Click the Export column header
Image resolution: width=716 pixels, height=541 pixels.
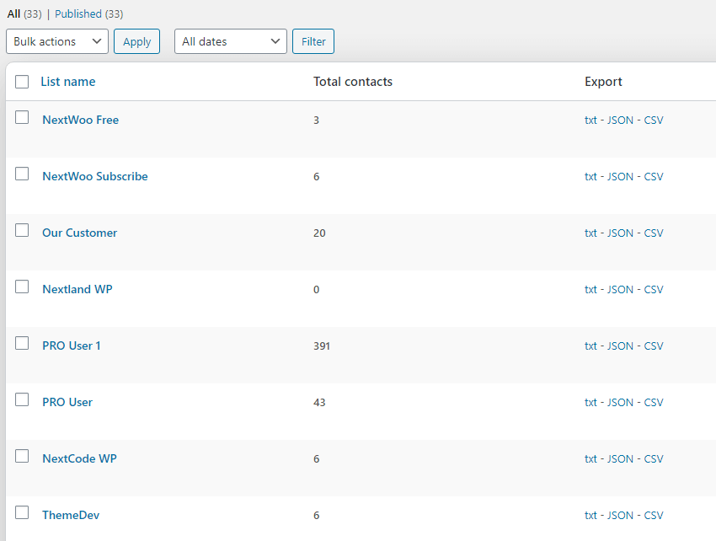603,82
